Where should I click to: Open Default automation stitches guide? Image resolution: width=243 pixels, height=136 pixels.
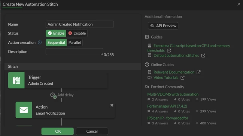[x=176, y=55]
